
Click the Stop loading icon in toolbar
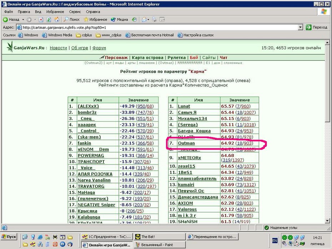[41, 20]
